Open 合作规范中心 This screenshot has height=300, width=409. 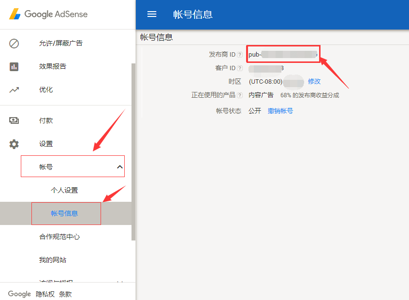tap(59, 237)
